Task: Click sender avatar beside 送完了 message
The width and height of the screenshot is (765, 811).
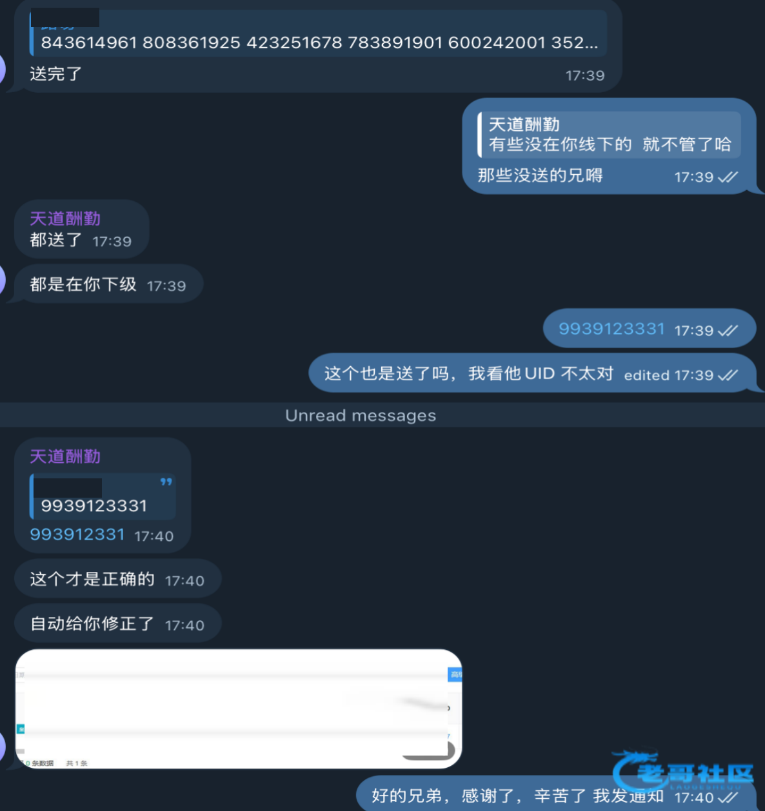Action: click(2, 70)
